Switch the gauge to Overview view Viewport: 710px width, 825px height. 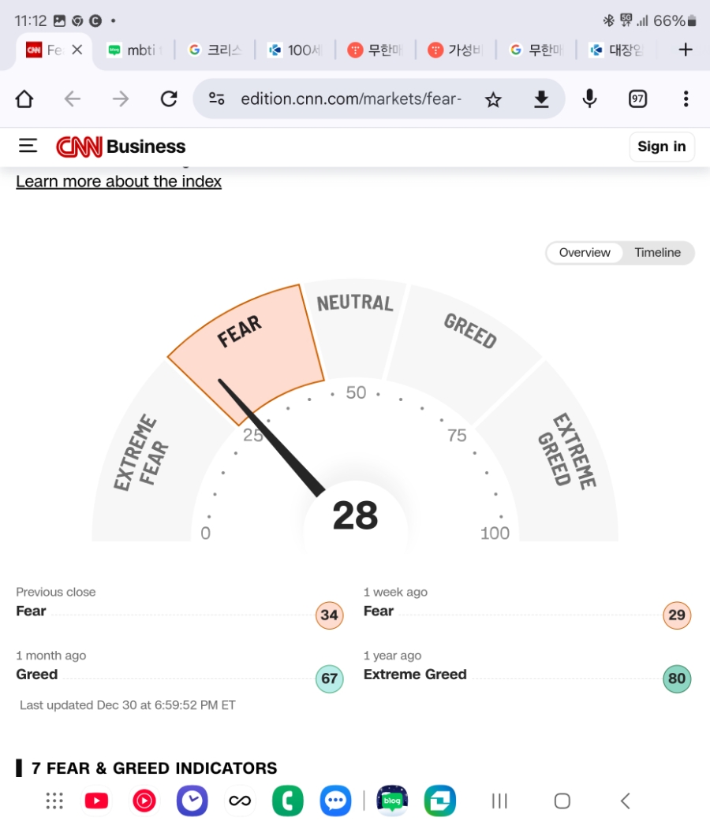pyautogui.click(x=584, y=253)
